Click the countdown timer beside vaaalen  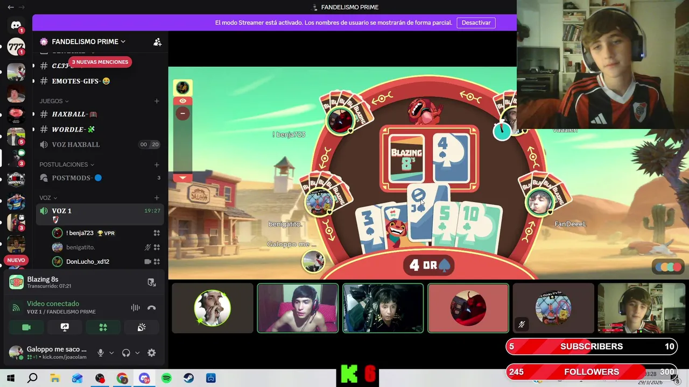[502, 131]
